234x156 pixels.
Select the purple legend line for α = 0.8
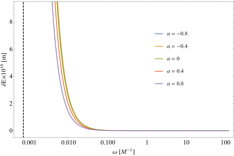pos(159,84)
